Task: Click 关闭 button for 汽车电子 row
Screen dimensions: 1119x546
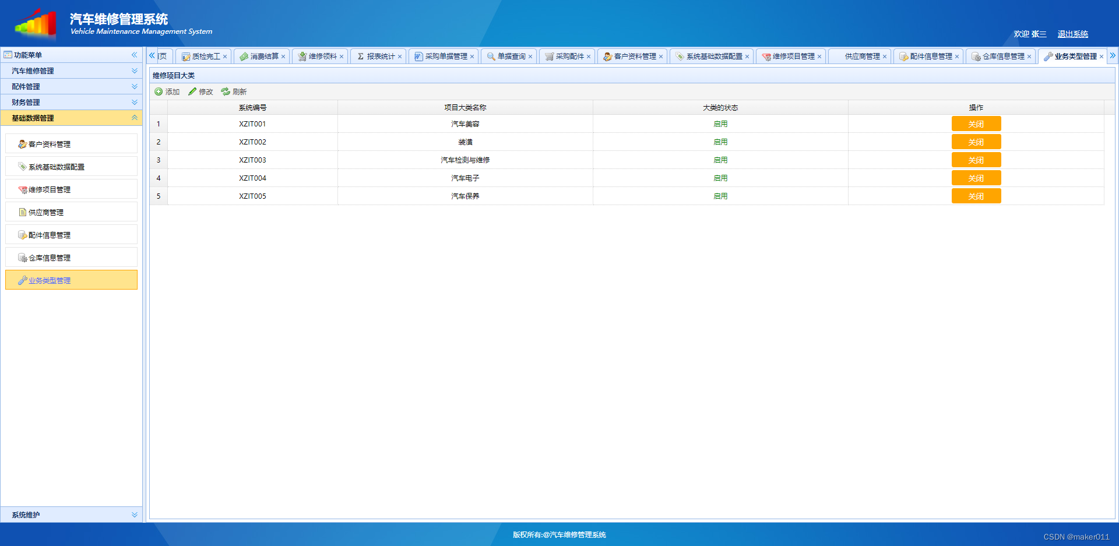Action: click(976, 178)
